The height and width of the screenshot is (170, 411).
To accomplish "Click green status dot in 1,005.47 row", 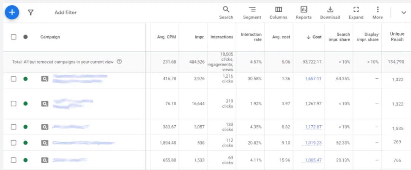I will tap(25, 160).
